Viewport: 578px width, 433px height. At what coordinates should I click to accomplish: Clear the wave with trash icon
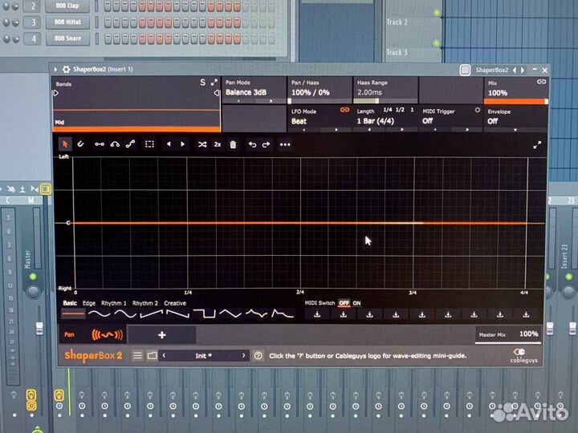click(233, 144)
